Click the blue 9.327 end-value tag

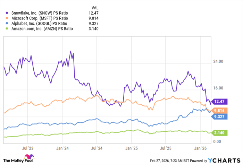pyautogui.click(x=218, y=117)
